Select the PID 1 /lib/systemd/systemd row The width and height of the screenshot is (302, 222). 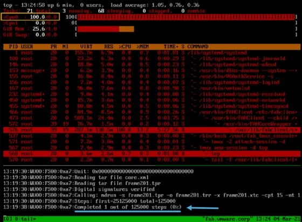(152, 53)
